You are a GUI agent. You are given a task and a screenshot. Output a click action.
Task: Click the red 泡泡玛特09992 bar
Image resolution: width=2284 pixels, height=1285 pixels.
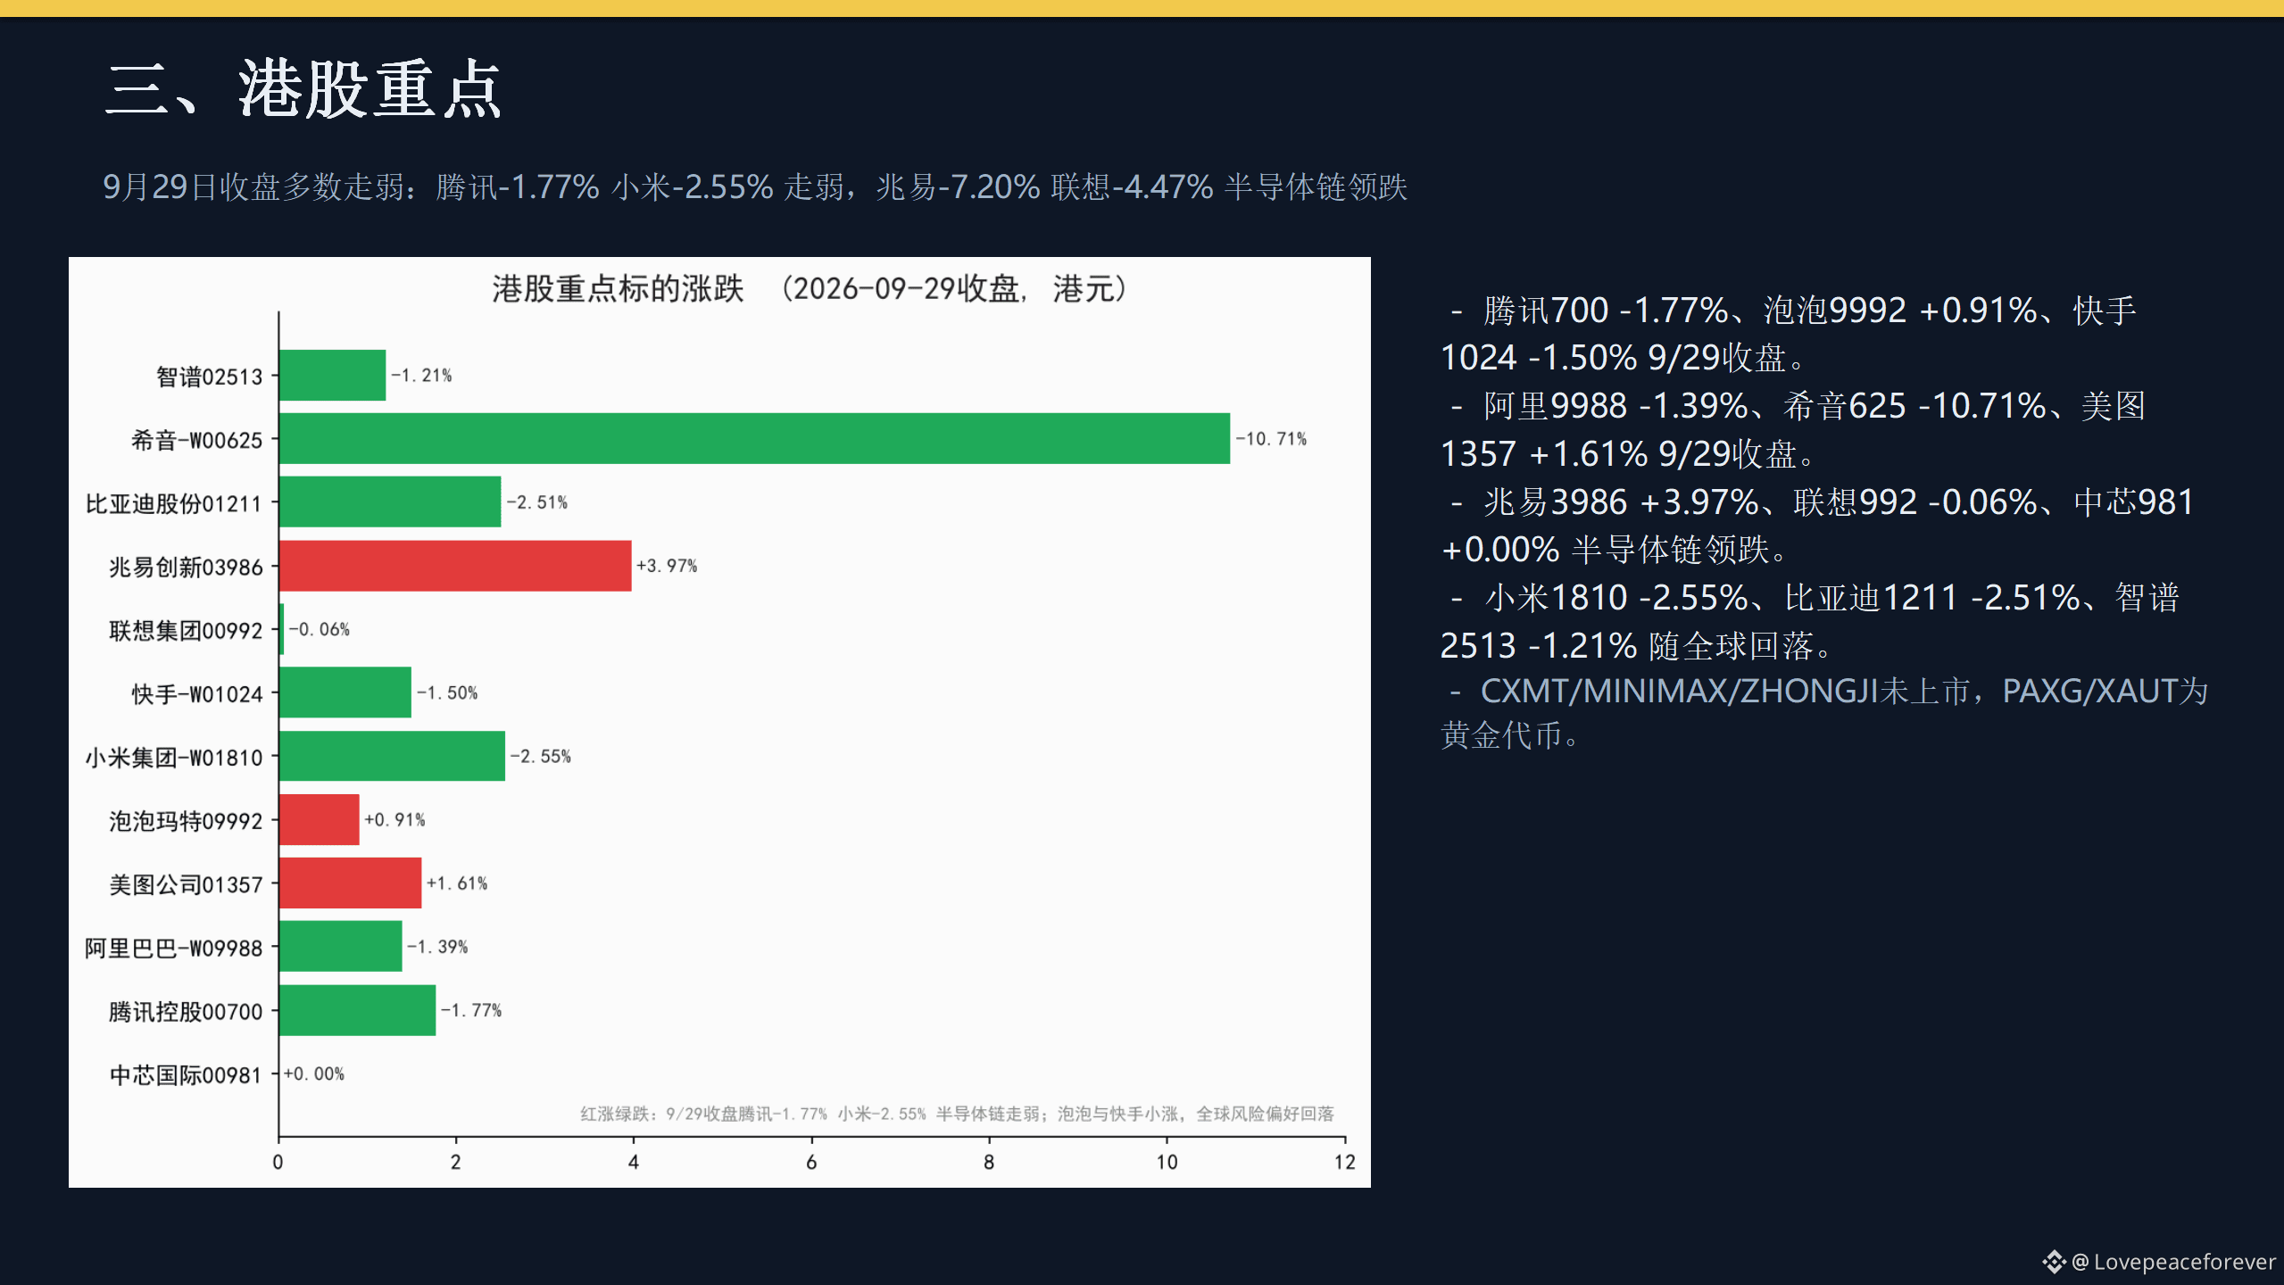(x=320, y=819)
